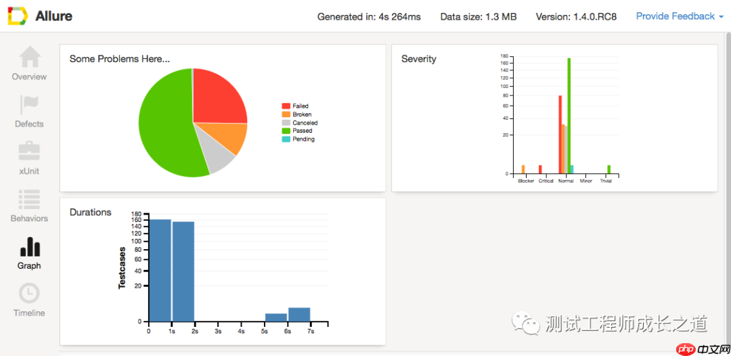Click the green Trivial severity bar

point(609,170)
